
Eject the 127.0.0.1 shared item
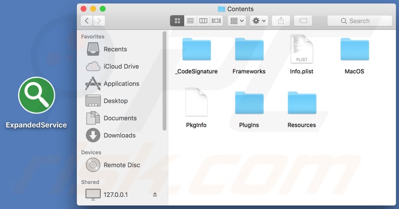[x=155, y=195]
